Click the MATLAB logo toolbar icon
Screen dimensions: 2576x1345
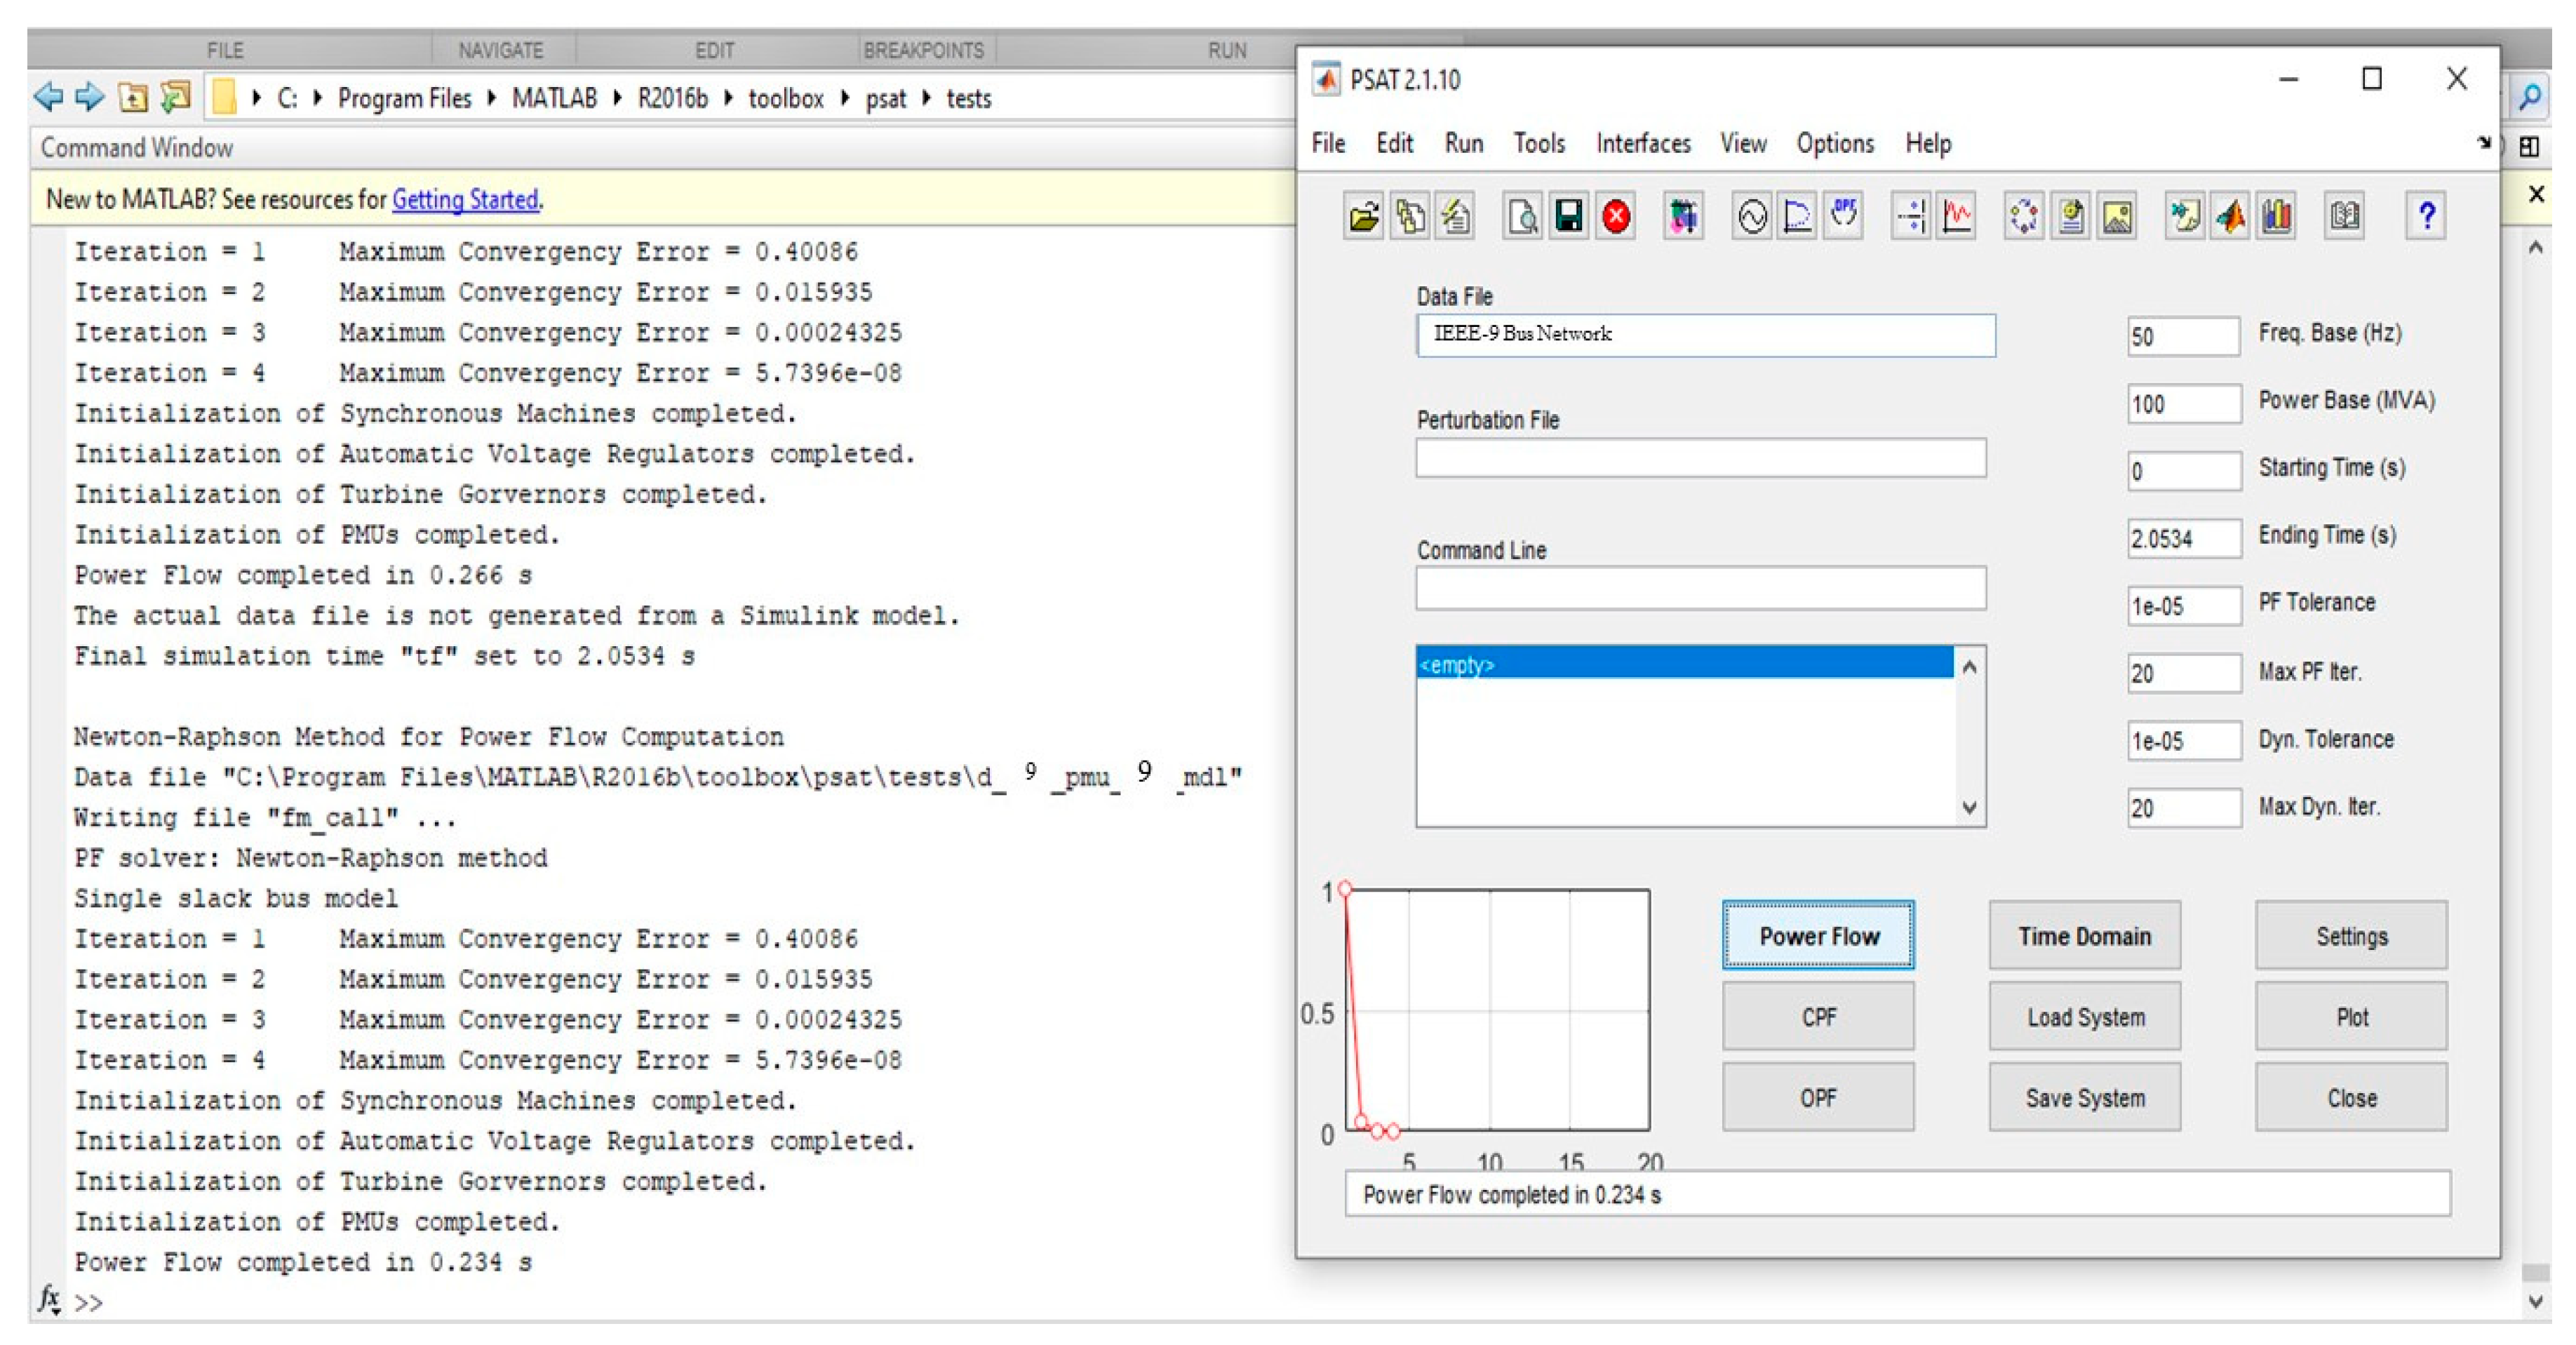[2230, 216]
